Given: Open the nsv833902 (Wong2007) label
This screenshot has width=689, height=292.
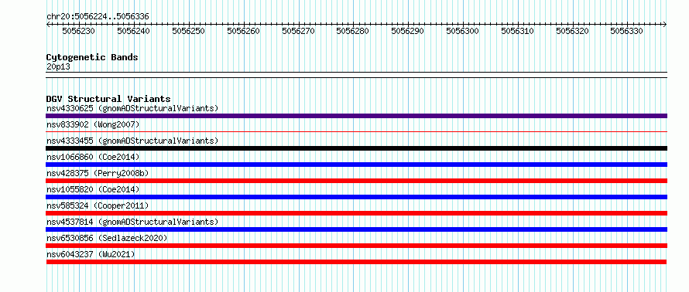Looking at the screenshot, I should [93, 124].
